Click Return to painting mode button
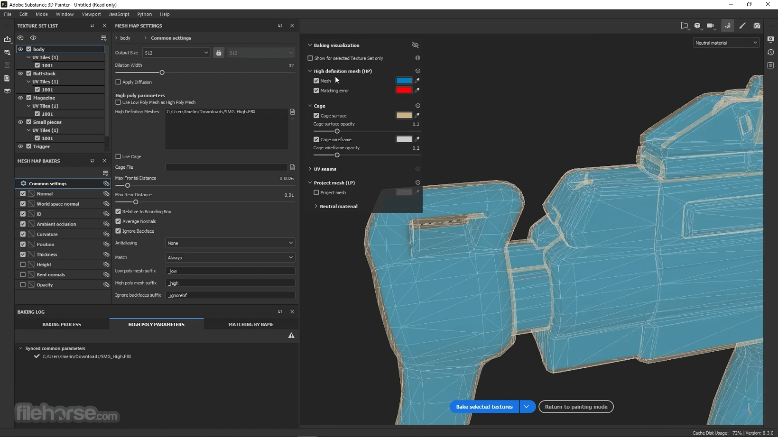Viewport: 778px width, 437px height. click(x=576, y=407)
